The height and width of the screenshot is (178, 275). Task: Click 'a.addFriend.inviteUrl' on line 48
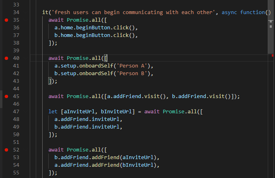click(x=87, y=119)
